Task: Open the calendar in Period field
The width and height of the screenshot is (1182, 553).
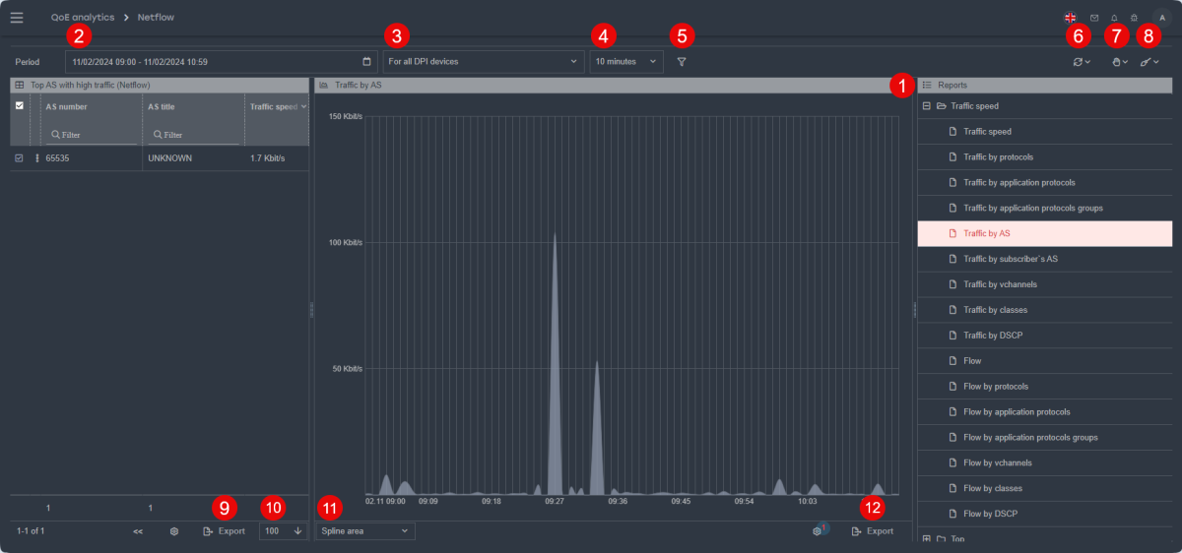Action: coord(366,61)
